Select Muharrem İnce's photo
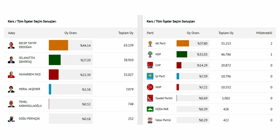This screenshot has width=280, height=140. click(x=11, y=75)
